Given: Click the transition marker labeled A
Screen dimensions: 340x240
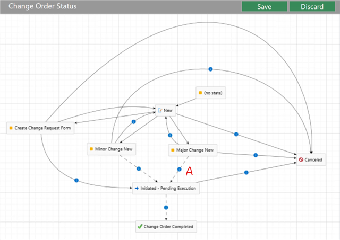Looking at the screenshot, I should click(x=180, y=170).
